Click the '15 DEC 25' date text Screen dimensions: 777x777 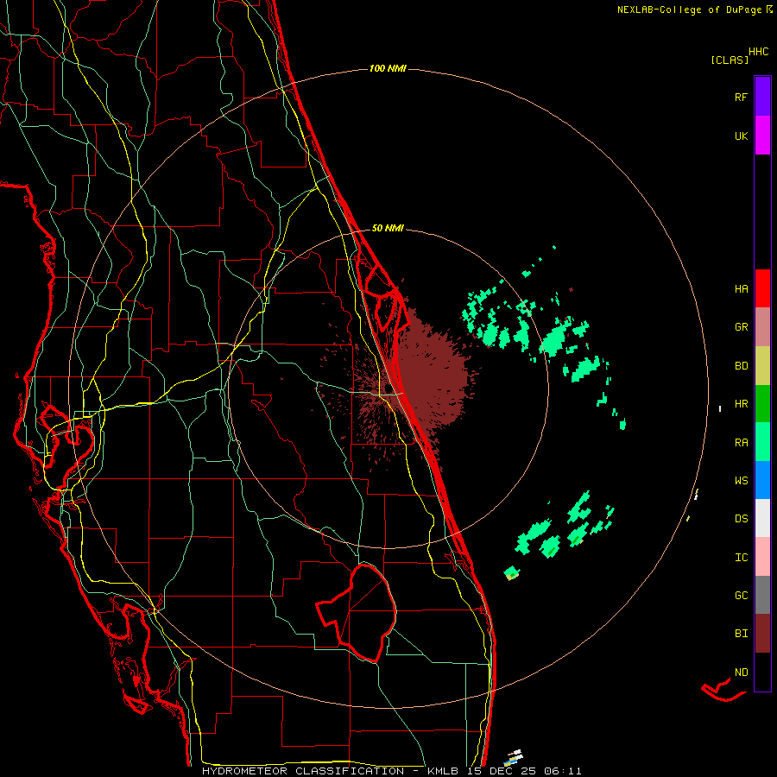coord(502,771)
